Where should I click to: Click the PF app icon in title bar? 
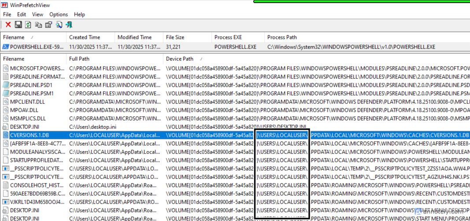click(x=4, y=5)
